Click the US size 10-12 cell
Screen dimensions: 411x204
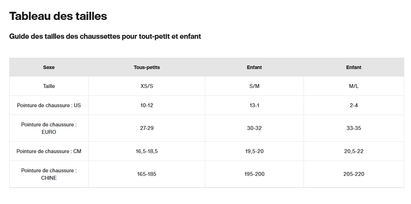click(x=147, y=105)
